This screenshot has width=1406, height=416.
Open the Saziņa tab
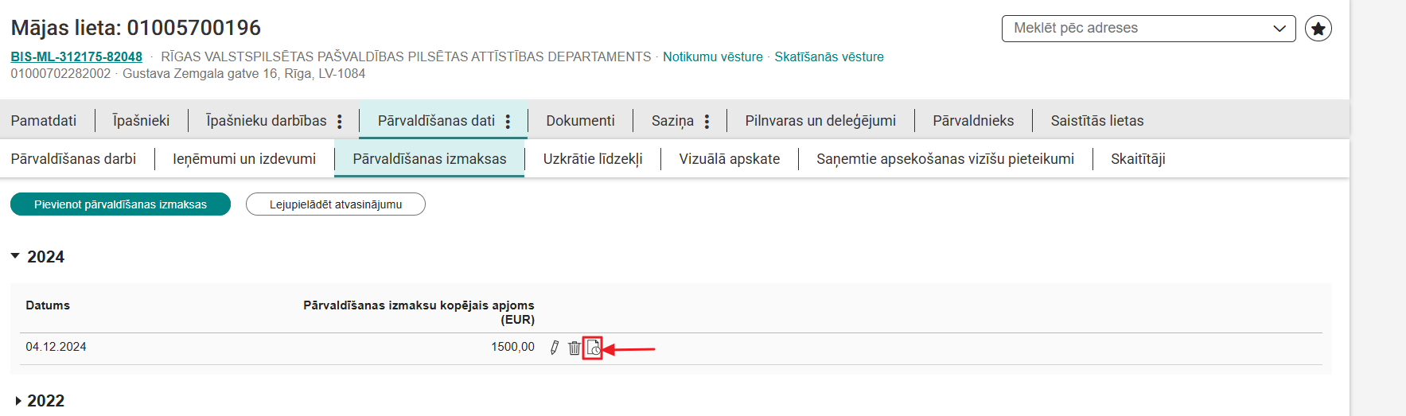(672, 121)
